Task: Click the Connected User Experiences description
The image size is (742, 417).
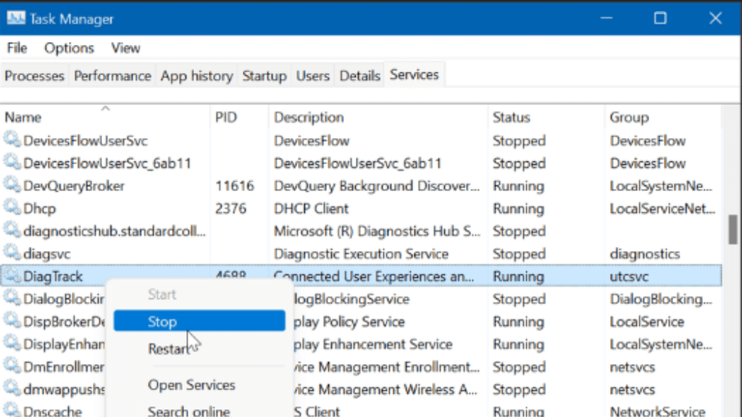Action: [374, 277]
